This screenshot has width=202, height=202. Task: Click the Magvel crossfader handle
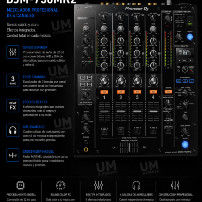pos(129,147)
